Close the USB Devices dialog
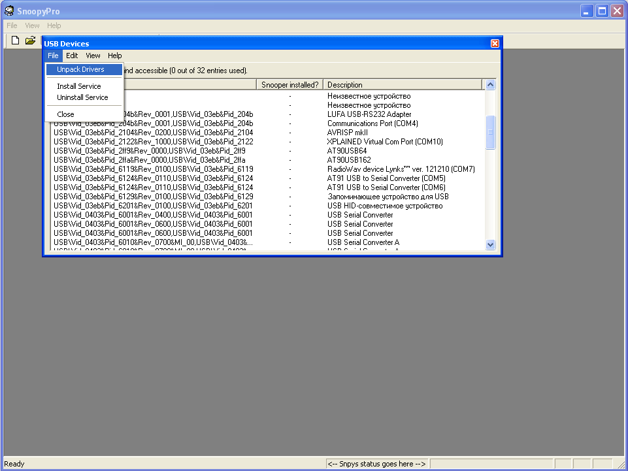628x471 pixels. click(x=495, y=44)
